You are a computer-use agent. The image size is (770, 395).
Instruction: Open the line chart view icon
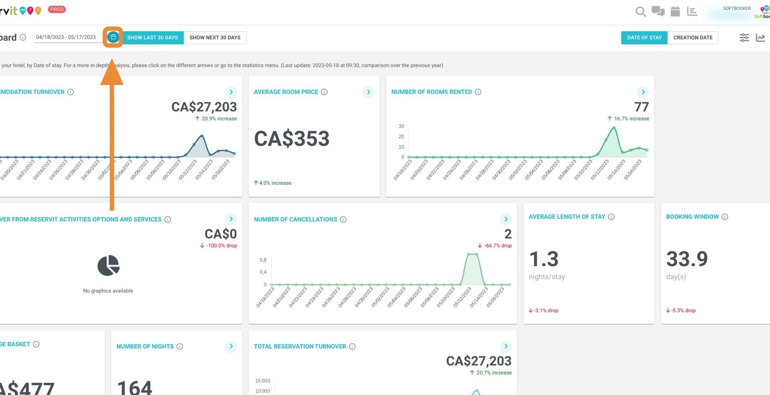click(761, 38)
